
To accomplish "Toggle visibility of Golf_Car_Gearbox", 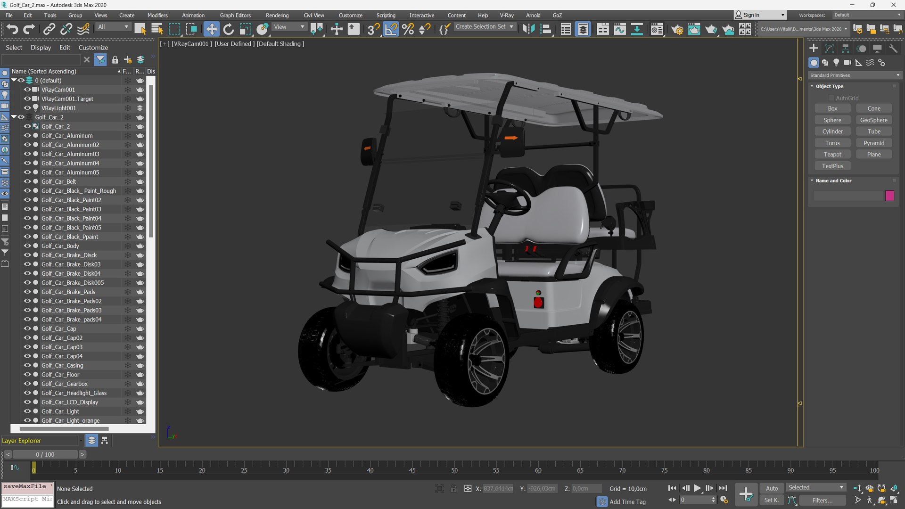I will tap(27, 384).
